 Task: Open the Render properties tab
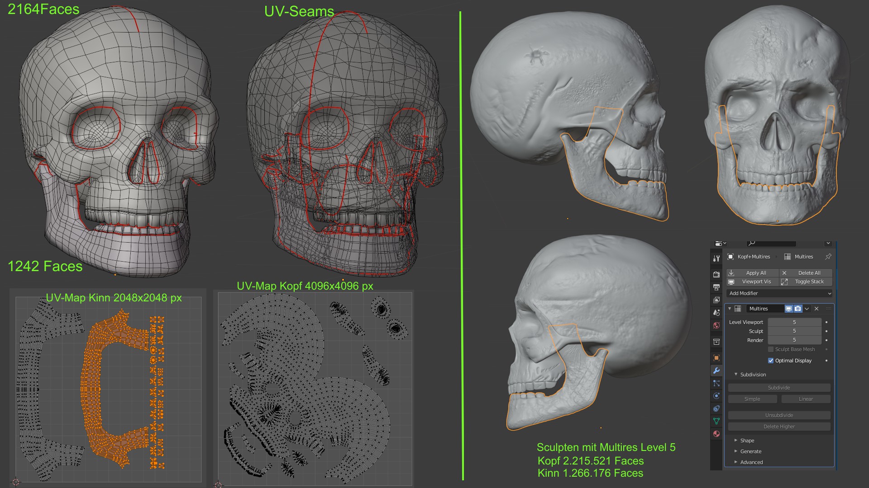(x=716, y=274)
